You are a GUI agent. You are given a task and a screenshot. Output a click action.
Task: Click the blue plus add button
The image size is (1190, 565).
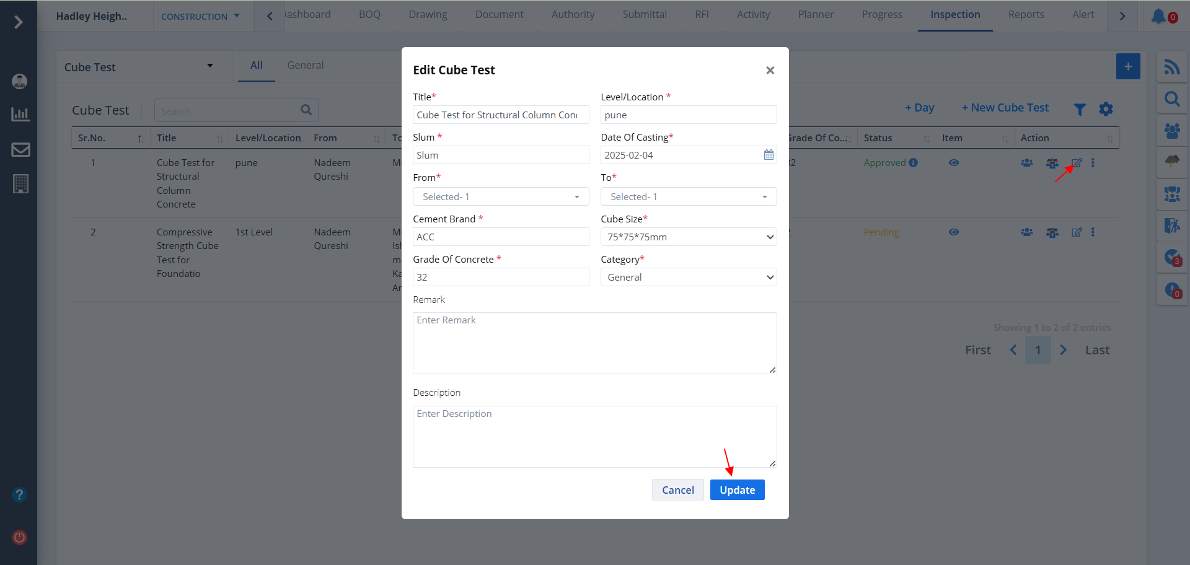point(1128,66)
